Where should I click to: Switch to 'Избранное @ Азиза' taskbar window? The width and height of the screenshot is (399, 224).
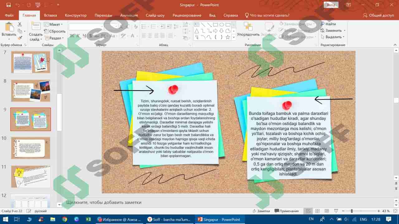(x=119, y=219)
